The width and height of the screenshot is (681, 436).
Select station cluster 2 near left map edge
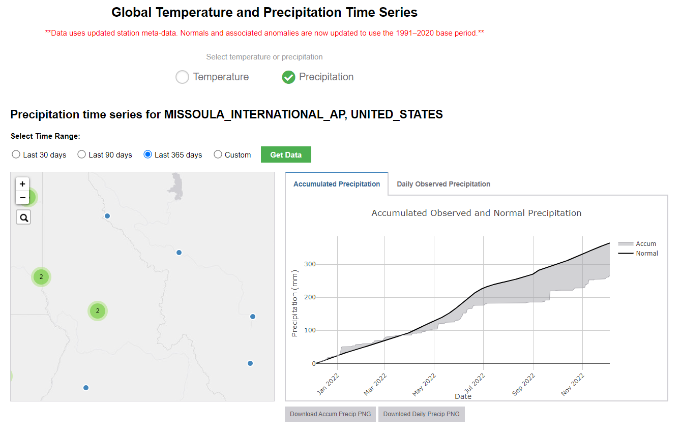click(41, 277)
